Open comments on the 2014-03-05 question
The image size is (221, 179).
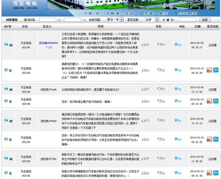178,45
